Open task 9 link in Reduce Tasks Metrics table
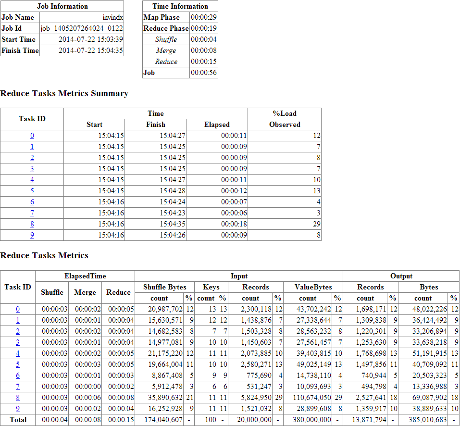The image size is (460, 426). tap(18, 409)
